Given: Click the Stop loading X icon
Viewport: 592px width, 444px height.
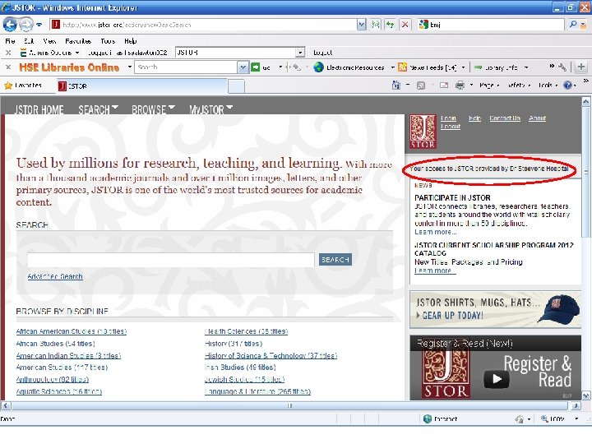Looking at the screenshot, I should [405, 25].
